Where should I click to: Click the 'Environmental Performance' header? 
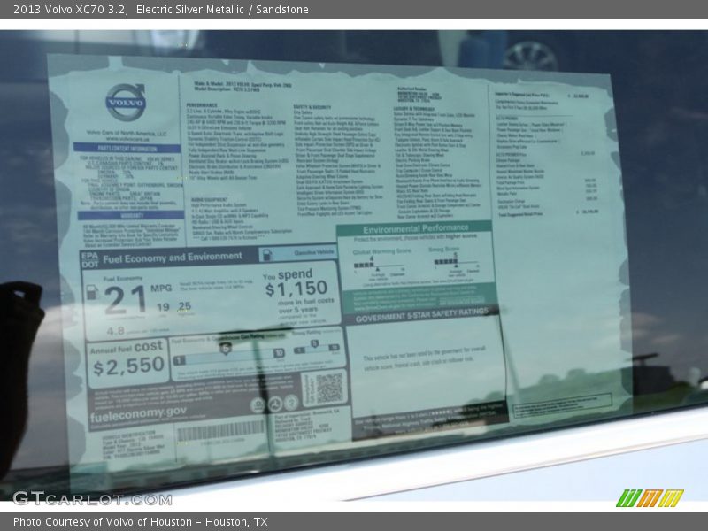click(x=416, y=228)
